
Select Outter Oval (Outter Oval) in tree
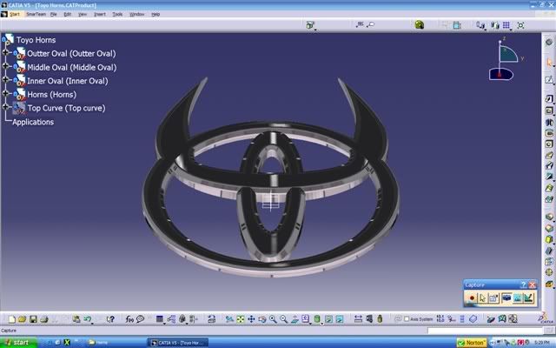(71, 54)
